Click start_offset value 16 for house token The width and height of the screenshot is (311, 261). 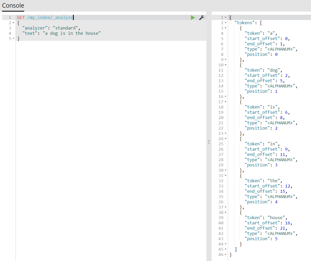click(287, 223)
